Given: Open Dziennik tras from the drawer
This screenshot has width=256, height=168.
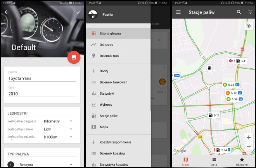Looking at the screenshot, I should click(x=118, y=56).
